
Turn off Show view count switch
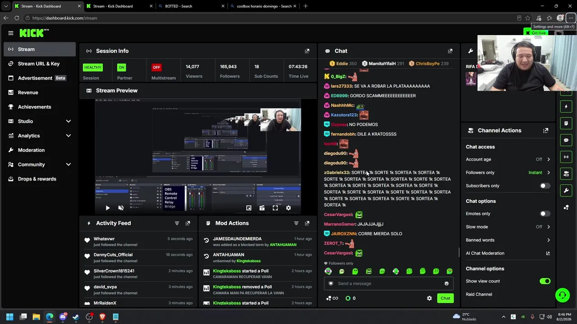tap(545, 281)
